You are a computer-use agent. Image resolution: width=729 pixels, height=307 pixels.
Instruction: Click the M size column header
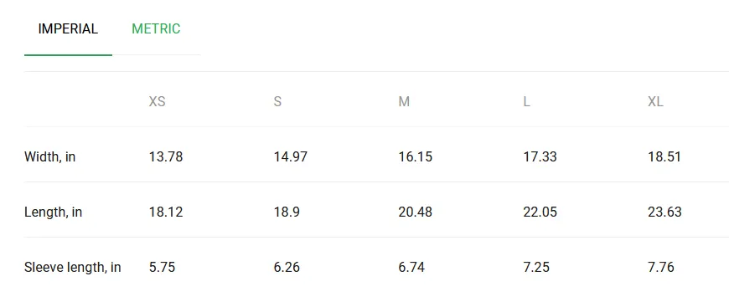pyautogui.click(x=404, y=102)
